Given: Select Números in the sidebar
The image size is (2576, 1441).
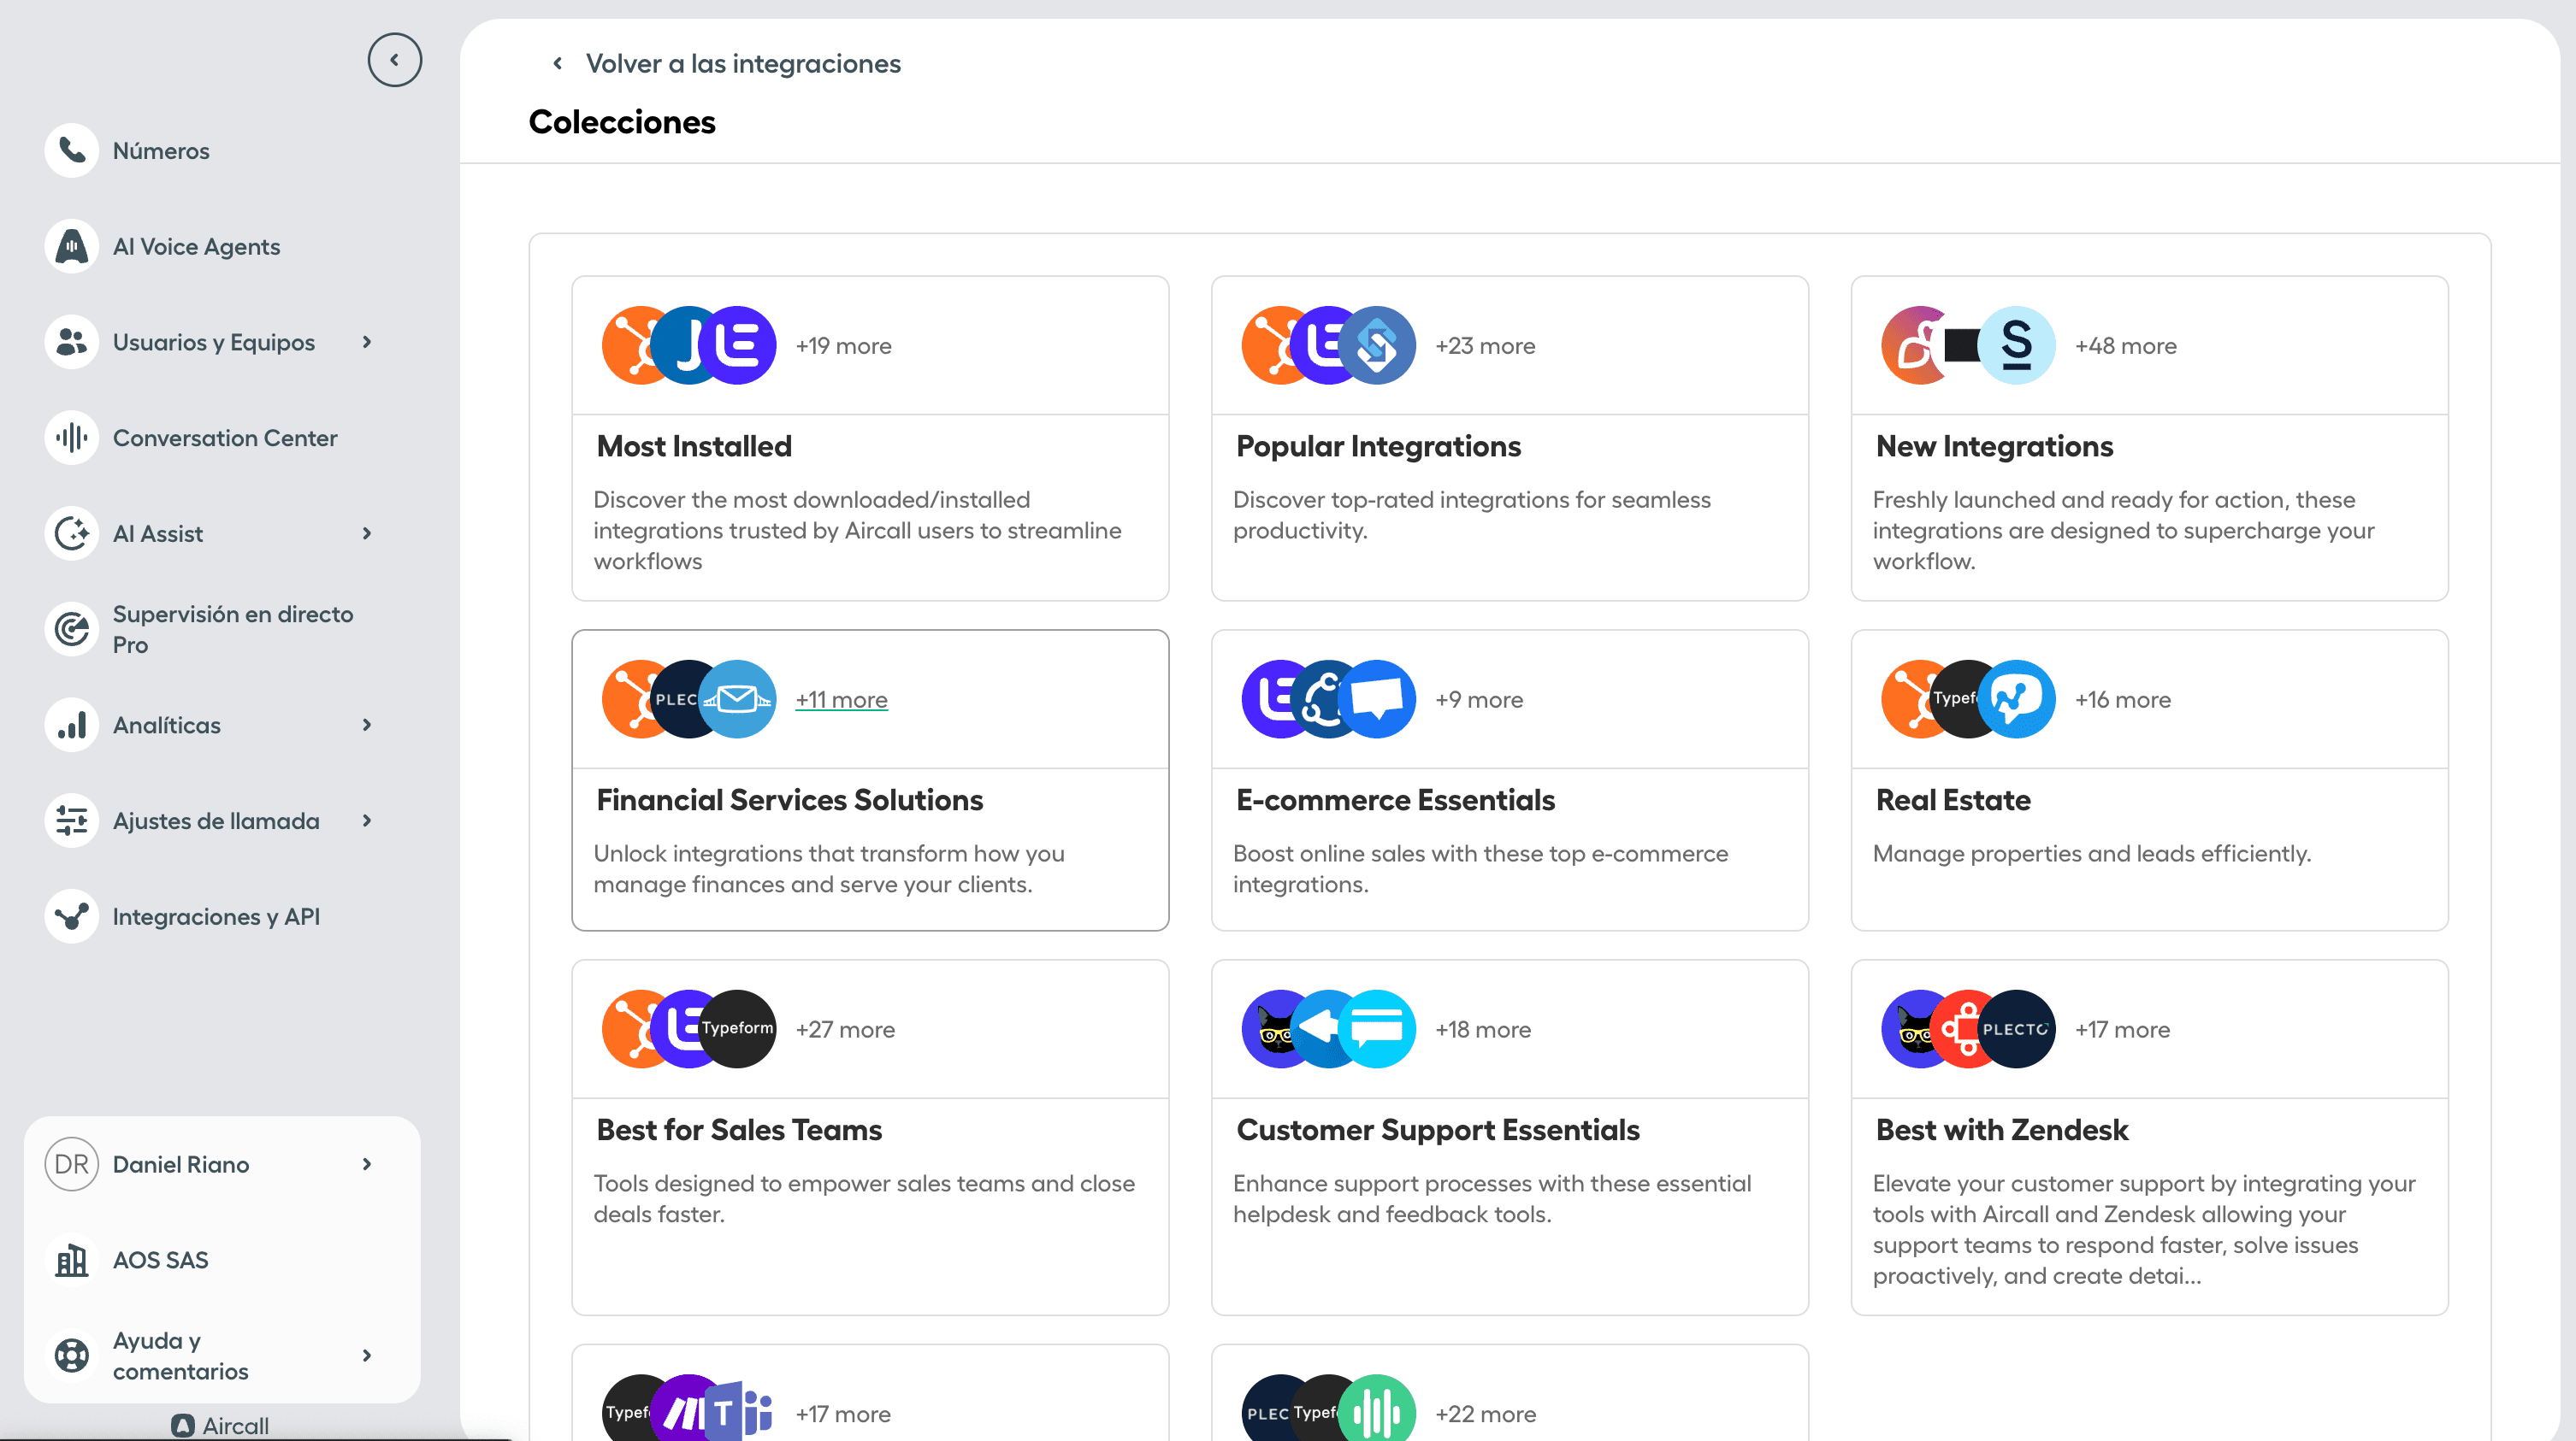Looking at the screenshot, I should 160,151.
